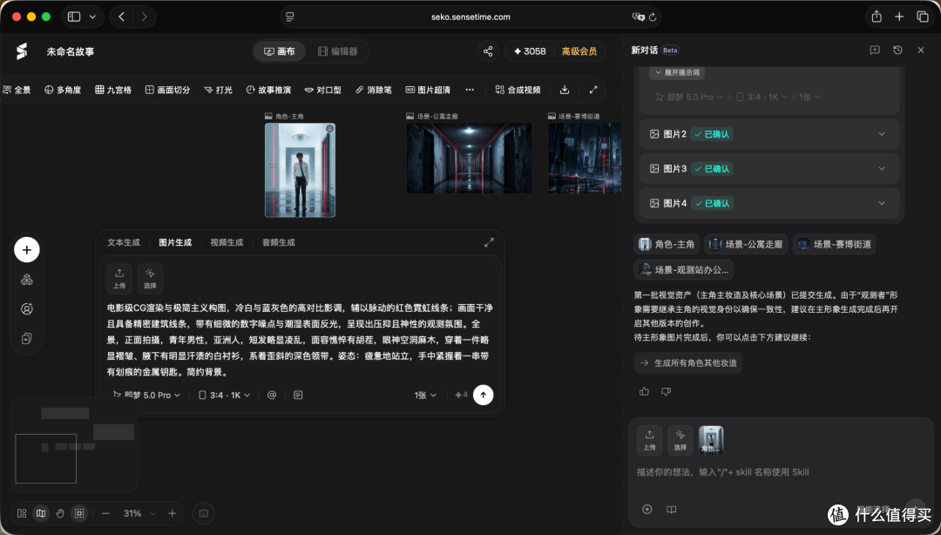Open the 故事推演 story tool
The height and width of the screenshot is (535, 941).
pyautogui.click(x=269, y=90)
